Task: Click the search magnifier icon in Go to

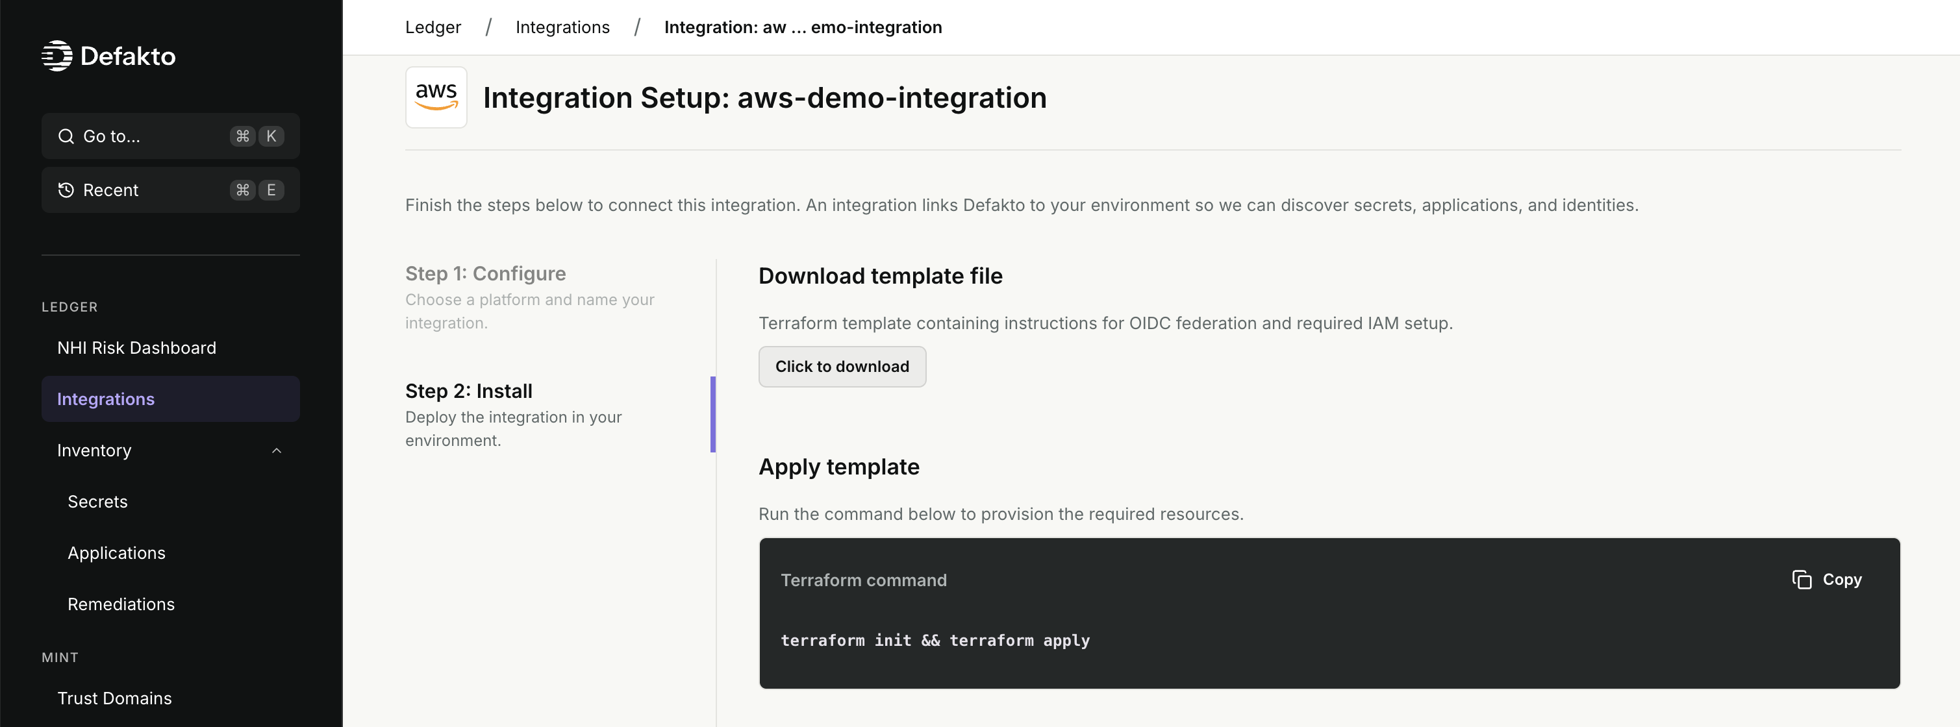Action: click(66, 136)
